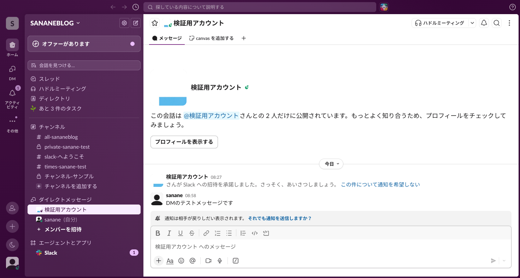Click the plus create icon in left rail

point(12,226)
